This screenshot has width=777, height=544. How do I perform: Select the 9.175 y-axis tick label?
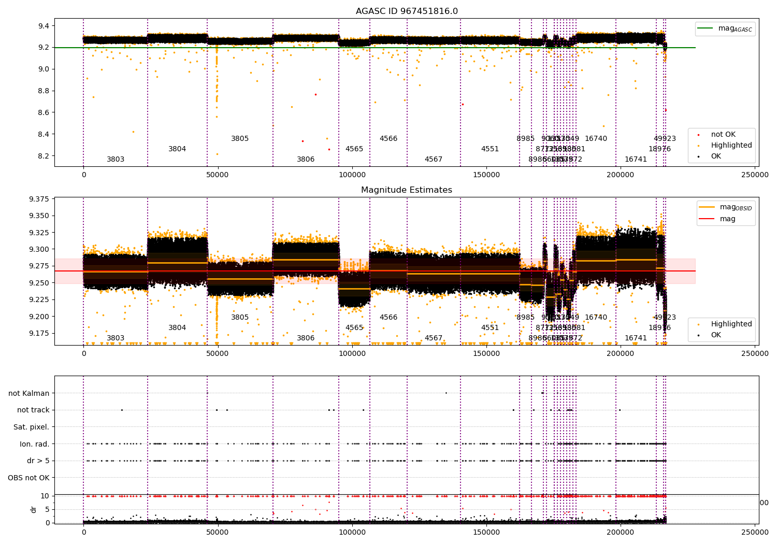pos(40,333)
